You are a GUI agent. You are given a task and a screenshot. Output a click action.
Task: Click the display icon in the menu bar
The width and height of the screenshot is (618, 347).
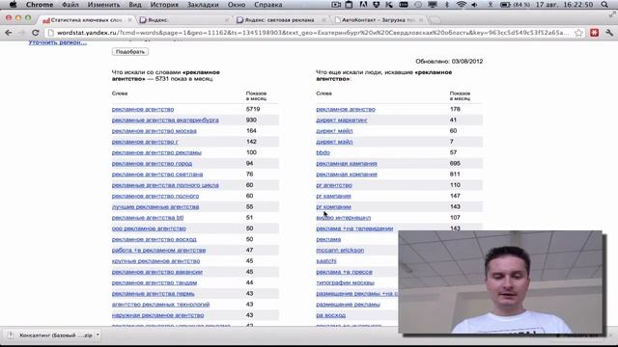tap(433, 5)
